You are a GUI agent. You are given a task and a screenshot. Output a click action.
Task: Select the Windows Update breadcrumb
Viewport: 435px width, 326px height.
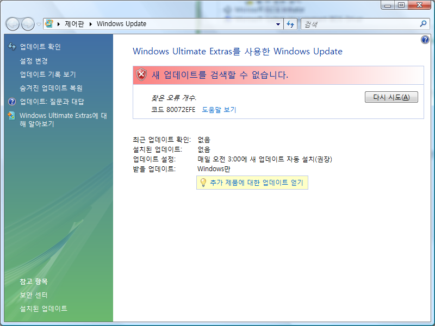[121, 24]
